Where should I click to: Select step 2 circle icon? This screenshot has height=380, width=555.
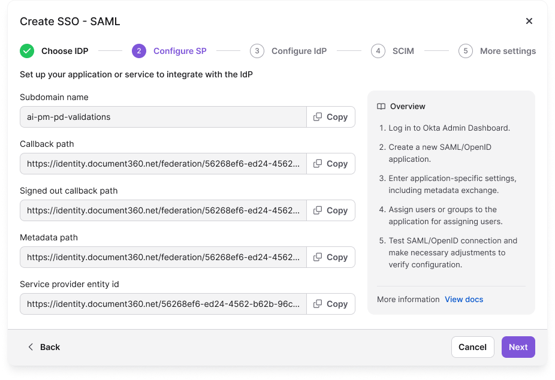139,51
